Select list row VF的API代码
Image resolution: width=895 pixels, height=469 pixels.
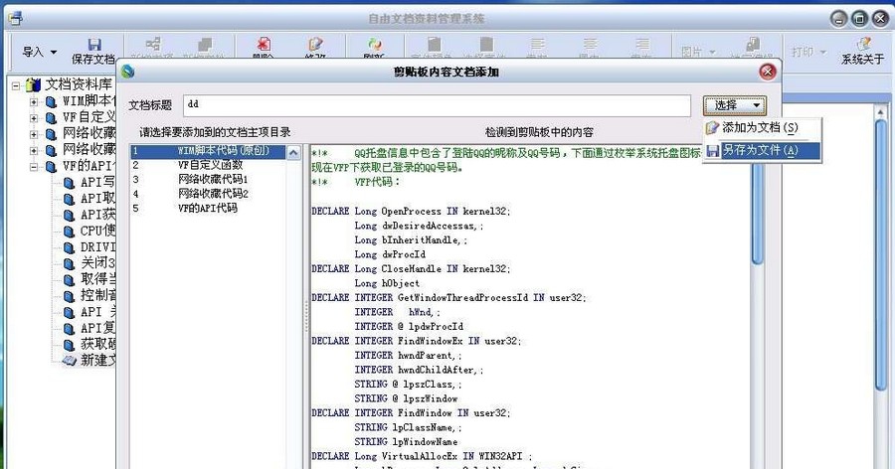click(x=208, y=209)
